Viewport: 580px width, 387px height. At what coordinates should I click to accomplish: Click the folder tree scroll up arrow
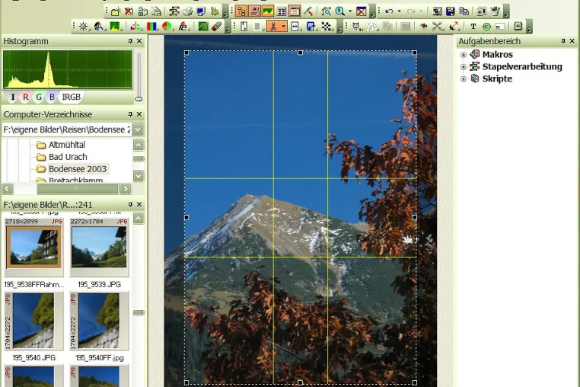[139, 145]
